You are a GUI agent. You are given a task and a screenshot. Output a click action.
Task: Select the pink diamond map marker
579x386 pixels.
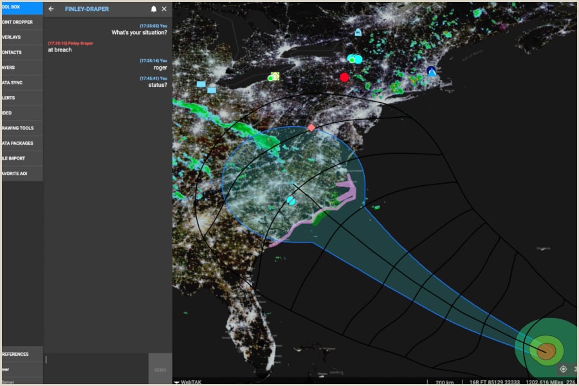click(x=311, y=127)
